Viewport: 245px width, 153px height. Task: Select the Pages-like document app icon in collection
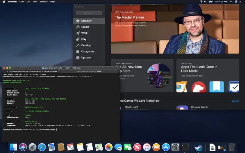click(x=182, y=87)
